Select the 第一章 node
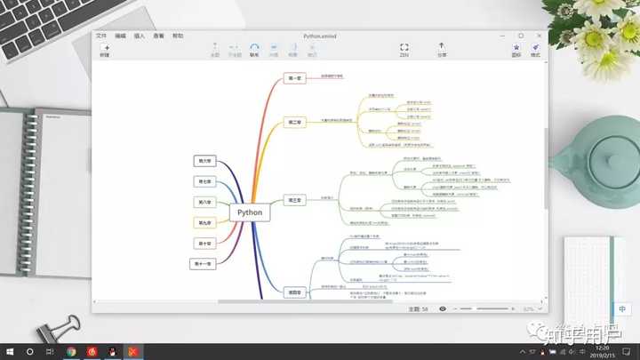The height and width of the screenshot is (360, 640). tap(295, 78)
